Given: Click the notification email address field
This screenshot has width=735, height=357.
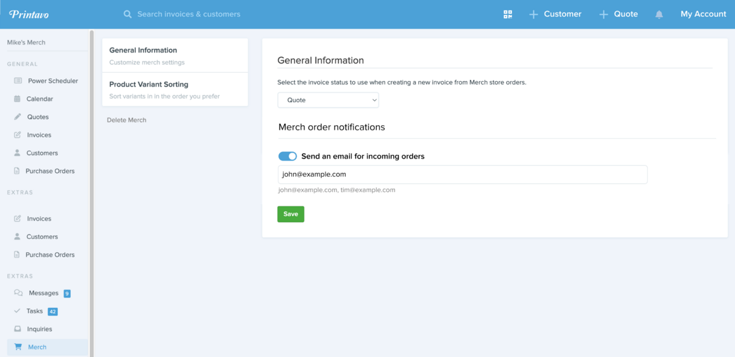Looking at the screenshot, I should [462, 174].
